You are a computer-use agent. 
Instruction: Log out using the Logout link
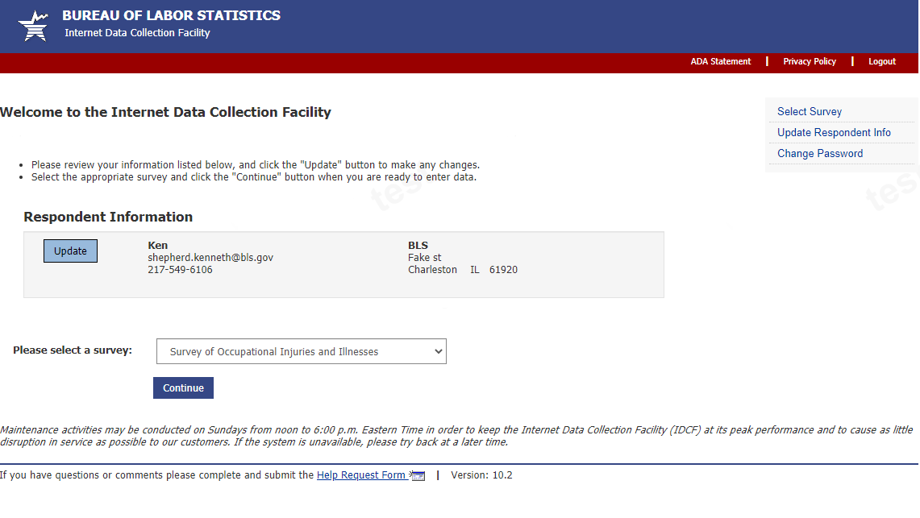(x=882, y=61)
